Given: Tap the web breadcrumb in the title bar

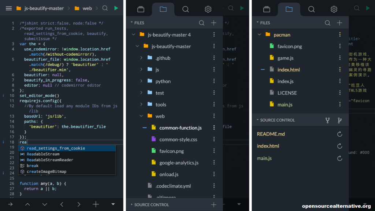Looking at the screenshot, I should pos(88,8).
